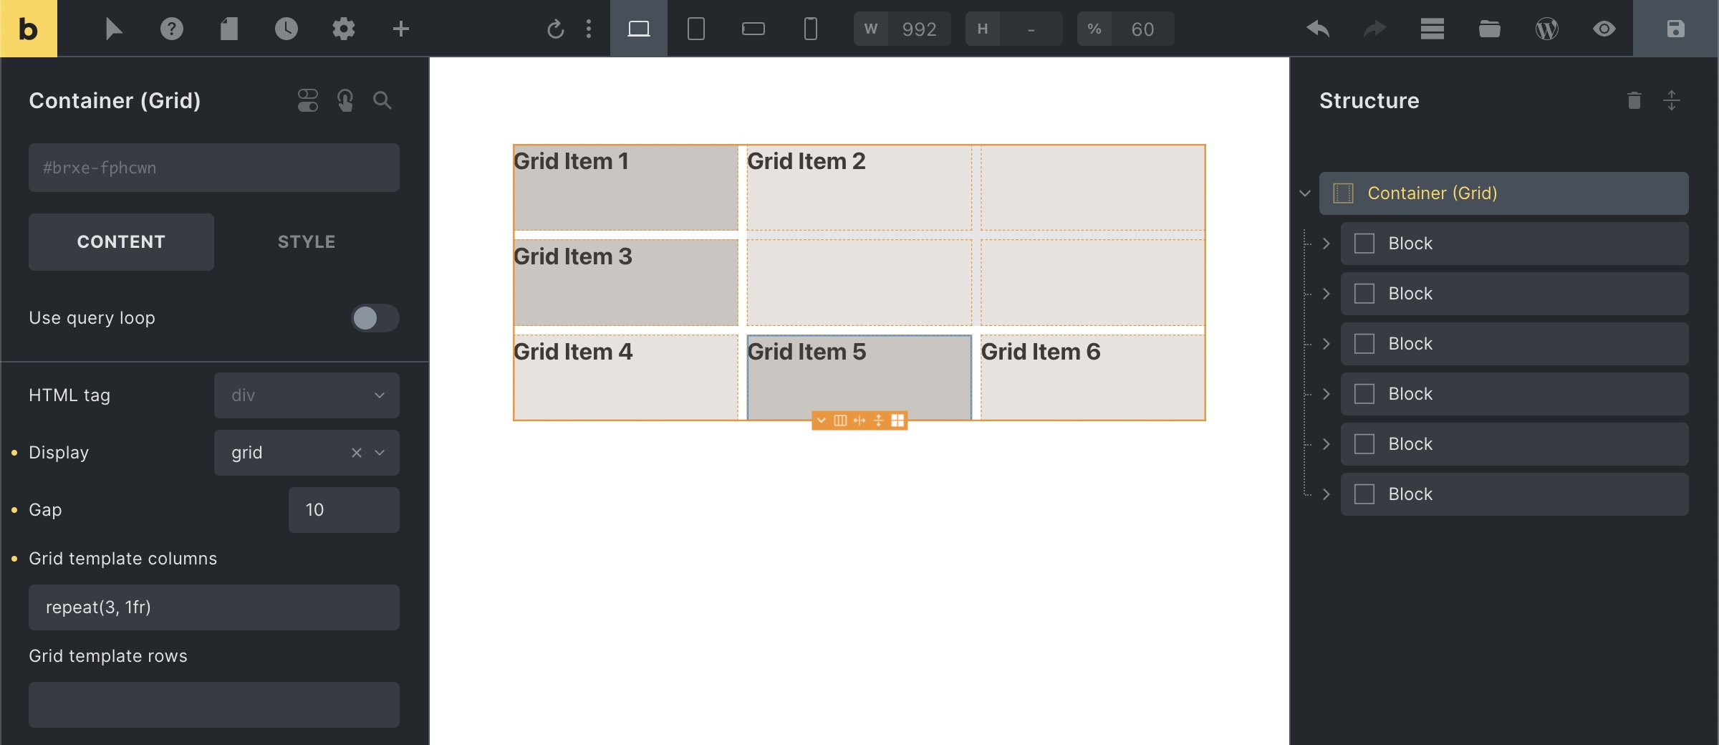Open the three-dot overflow menu
Image resolution: width=1719 pixels, height=745 pixels.
coord(589,29)
